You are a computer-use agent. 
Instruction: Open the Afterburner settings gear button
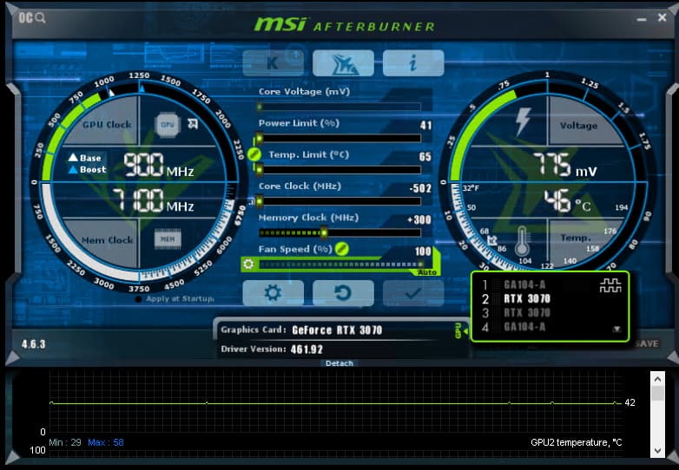[x=273, y=293]
